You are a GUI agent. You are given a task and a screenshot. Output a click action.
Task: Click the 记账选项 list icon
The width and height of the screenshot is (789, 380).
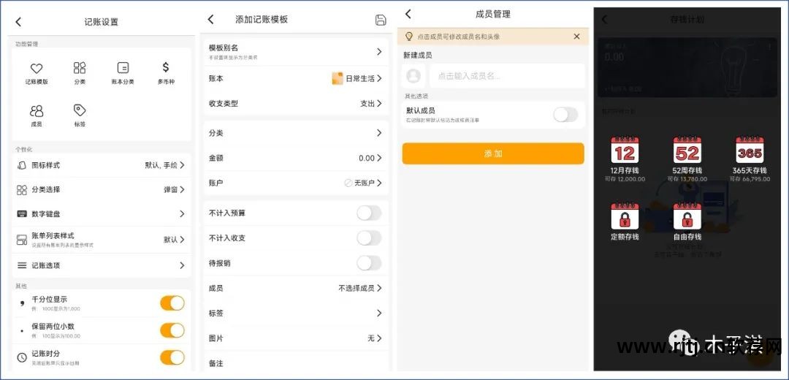[x=22, y=265]
